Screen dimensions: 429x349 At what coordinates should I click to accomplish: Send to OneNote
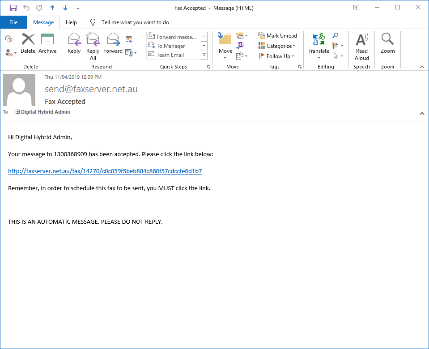(x=240, y=45)
